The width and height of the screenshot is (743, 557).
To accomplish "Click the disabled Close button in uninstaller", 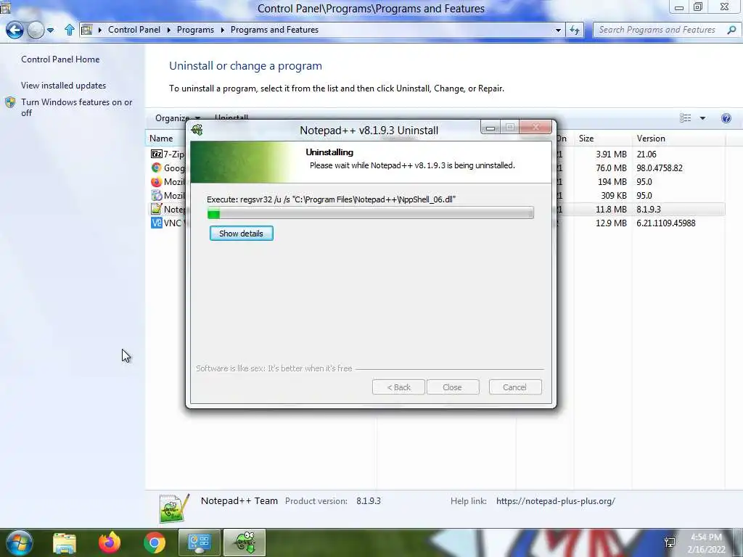I will pyautogui.click(x=452, y=387).
